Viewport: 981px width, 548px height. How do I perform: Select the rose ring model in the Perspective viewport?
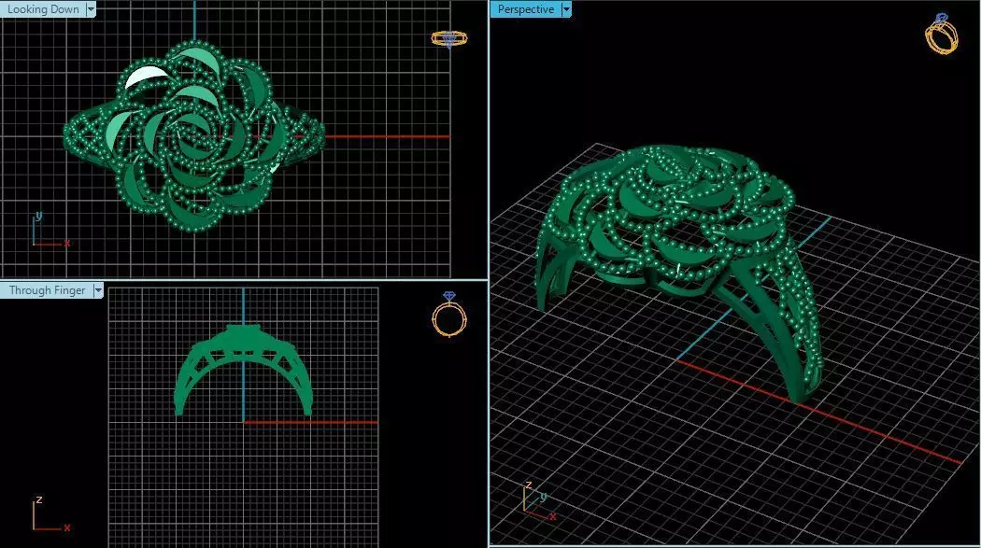[680, 273]
